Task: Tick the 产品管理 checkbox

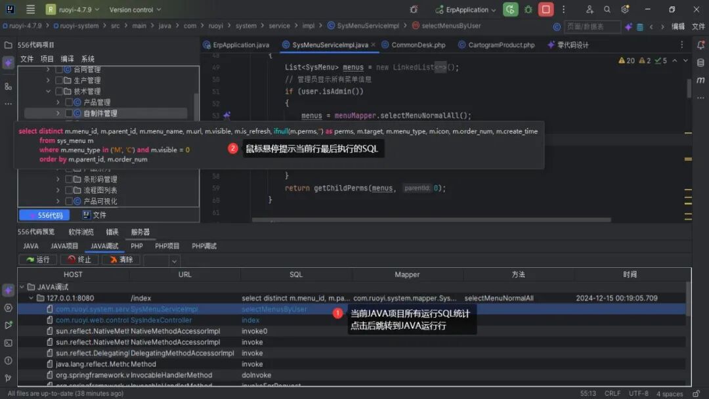Action: (69, 102)
